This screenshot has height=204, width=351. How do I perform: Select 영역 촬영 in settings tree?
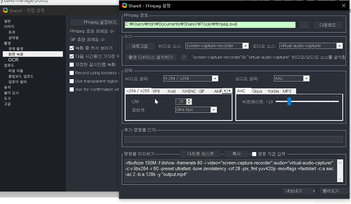coord(16,49)
